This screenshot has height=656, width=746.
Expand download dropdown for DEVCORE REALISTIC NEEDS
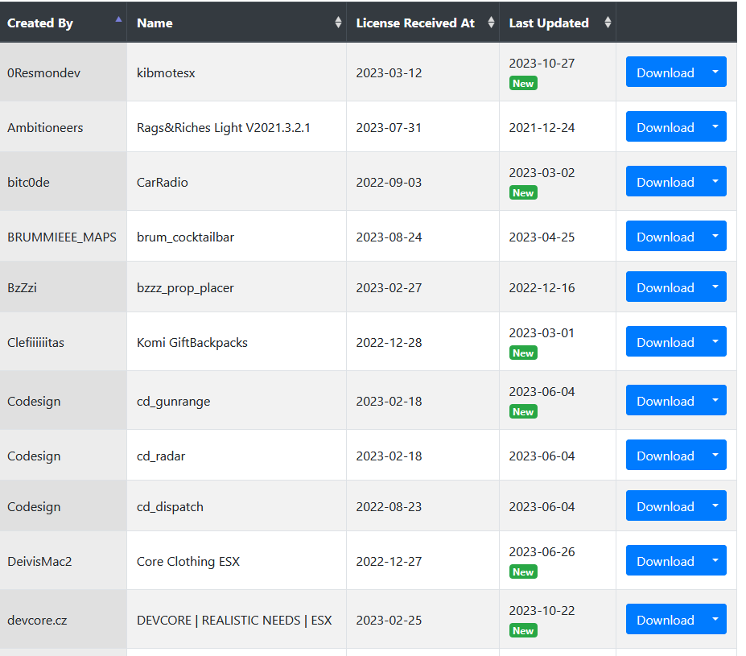tap(715, 619)
